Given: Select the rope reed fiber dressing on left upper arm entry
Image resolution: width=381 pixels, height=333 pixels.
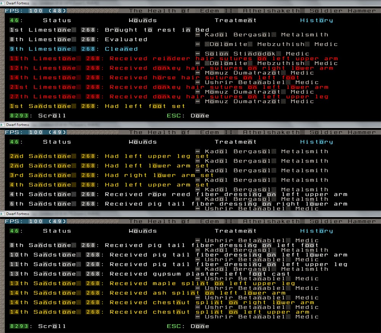Looking at the screenshot, I should coord(179,195).
